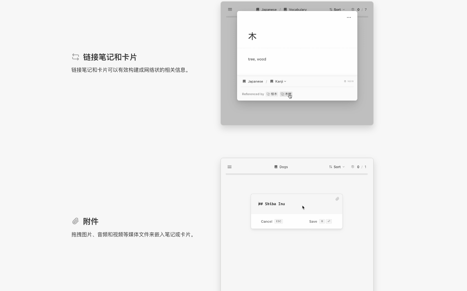Open the hamburger menu in the Japanese deck window
The height and width of the screenshot is (291, 467).
point(230,9)
